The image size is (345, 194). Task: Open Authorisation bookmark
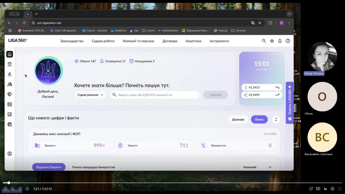click(168, 30)
